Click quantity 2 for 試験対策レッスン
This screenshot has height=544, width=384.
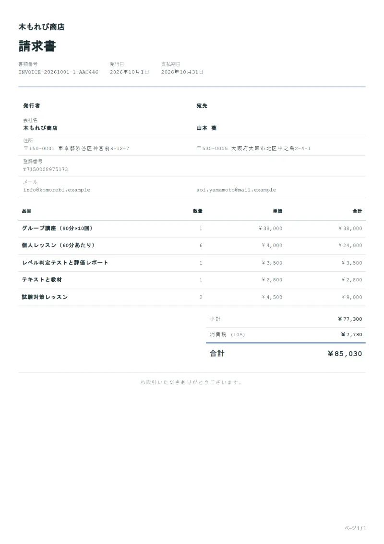[x=201, y=297]
